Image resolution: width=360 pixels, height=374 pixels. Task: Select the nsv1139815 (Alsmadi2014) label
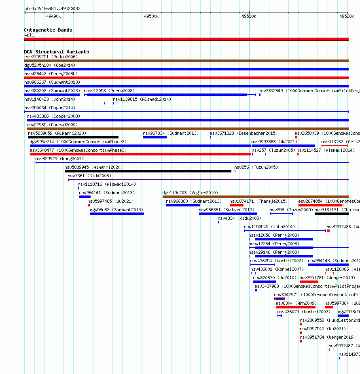pyautogui.click(x=142, y=99)
